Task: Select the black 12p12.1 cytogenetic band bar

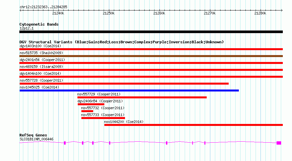Action: (151, 32)
